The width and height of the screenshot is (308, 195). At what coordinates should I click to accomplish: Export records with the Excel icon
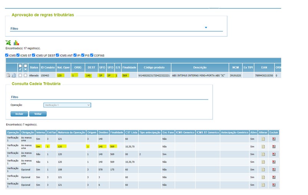point(8,42)
